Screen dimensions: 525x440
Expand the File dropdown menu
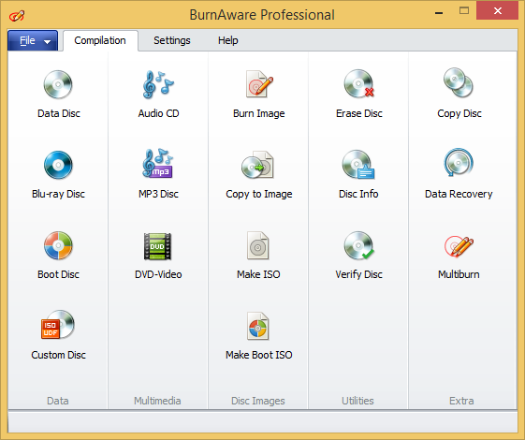(33, 40)
